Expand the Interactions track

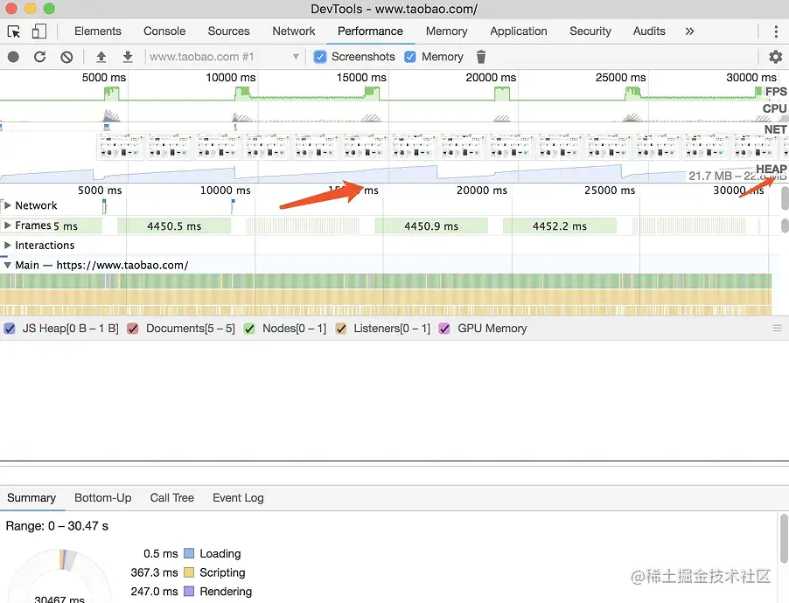click(x=8, y=245)
